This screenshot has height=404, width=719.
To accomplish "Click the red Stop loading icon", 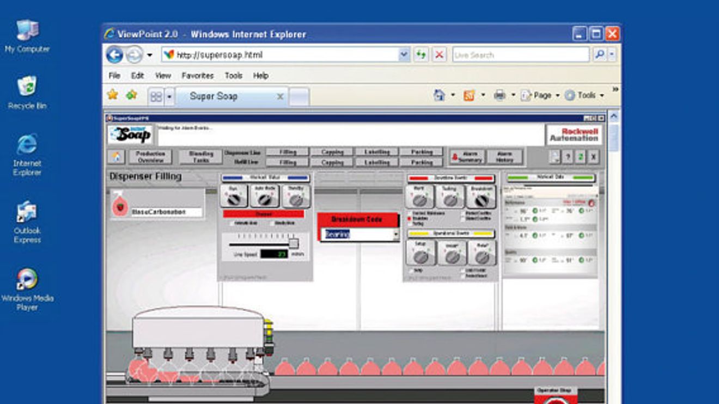I will (439, 54).
